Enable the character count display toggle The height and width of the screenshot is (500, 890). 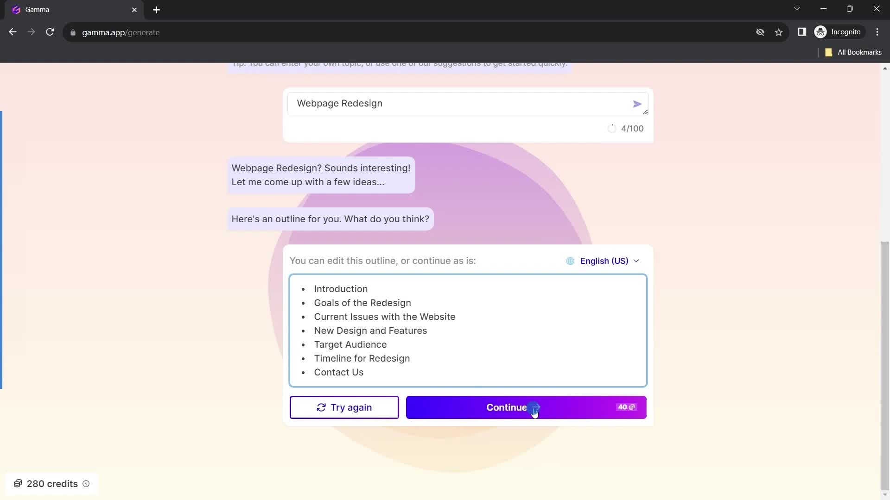coord(612,128)
